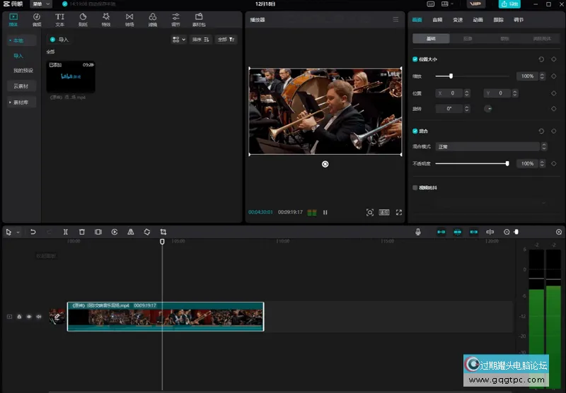Enter fullscreen preview in the player

tap(399, 212)
